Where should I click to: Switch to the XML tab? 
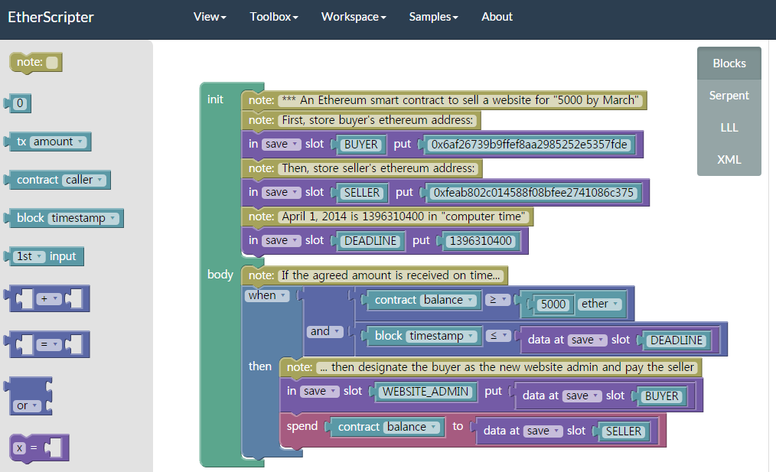click(729, 160)
